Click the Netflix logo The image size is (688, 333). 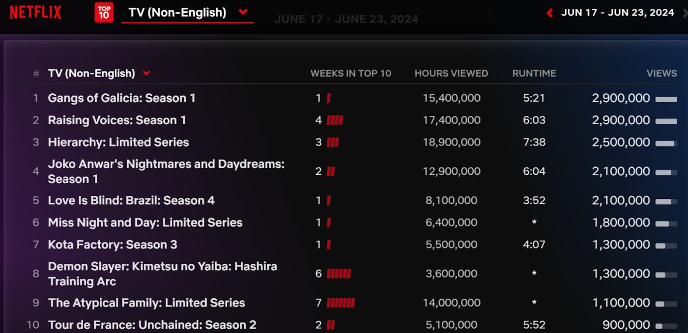(36, 12)
